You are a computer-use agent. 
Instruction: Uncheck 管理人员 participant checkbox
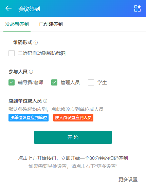pos(54,82)
